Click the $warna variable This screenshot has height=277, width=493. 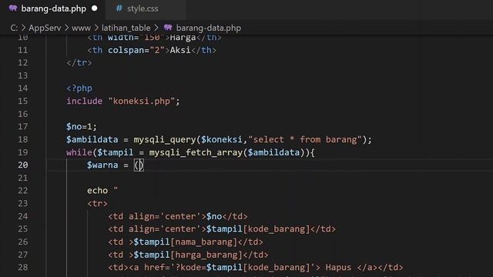(102, 165)
